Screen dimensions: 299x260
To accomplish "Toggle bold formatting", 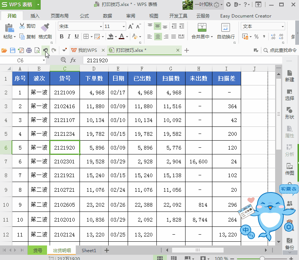I will pos(62,37).
